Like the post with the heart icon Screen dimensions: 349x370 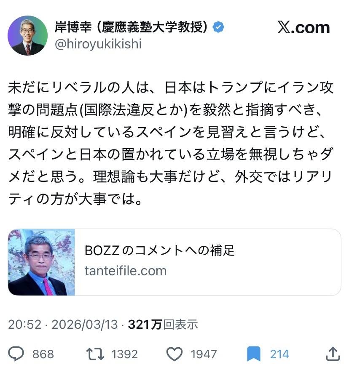pyautogui.click(x=174, y=354)
